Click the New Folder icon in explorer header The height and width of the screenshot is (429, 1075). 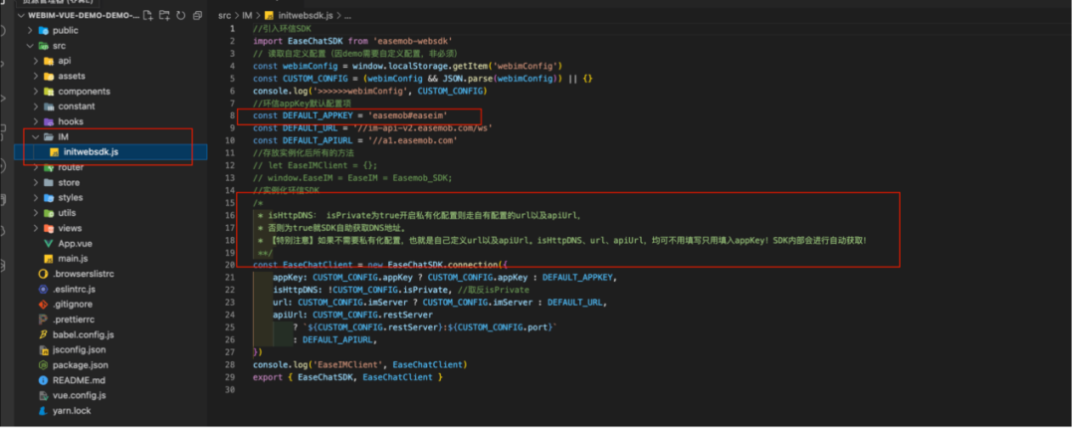164,15
